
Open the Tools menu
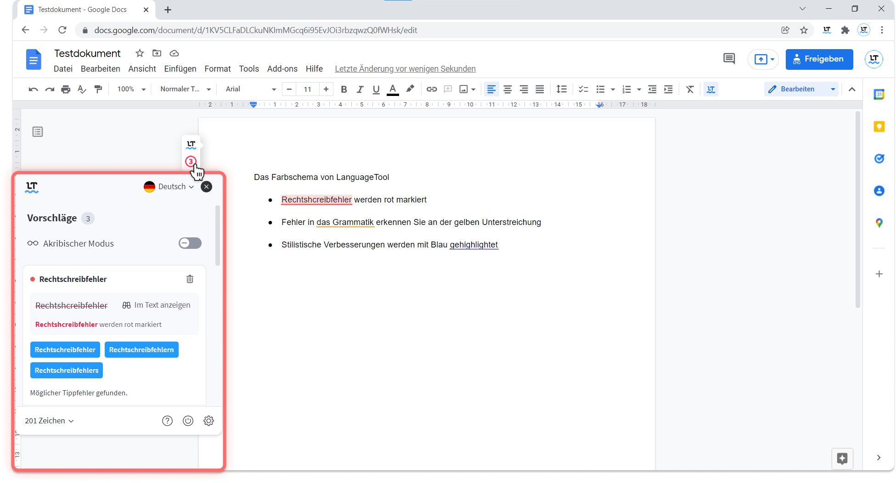click(x=249, y=68)
